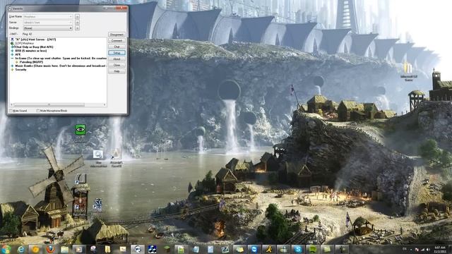452x254 pixels.
Task: Open the Chat button in Ventrilo
Action: tap(117, 47)
